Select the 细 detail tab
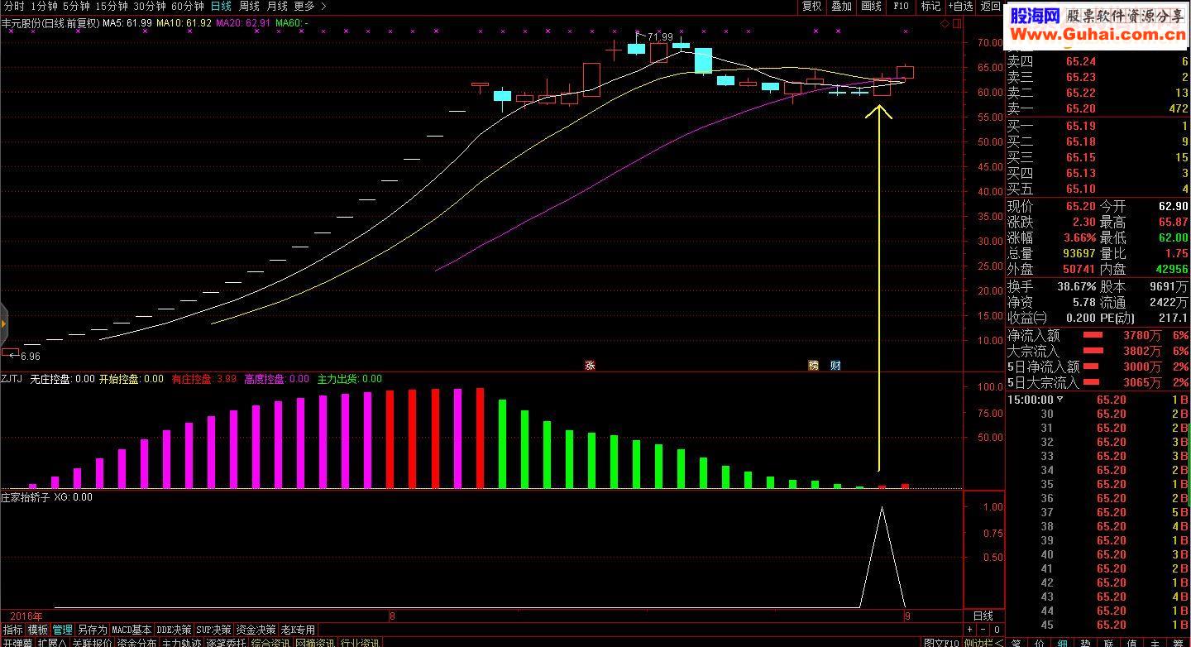Image resolution: width=1191 pixels, height=647 pixels. pyautogui.click(x=1063, y=642)
